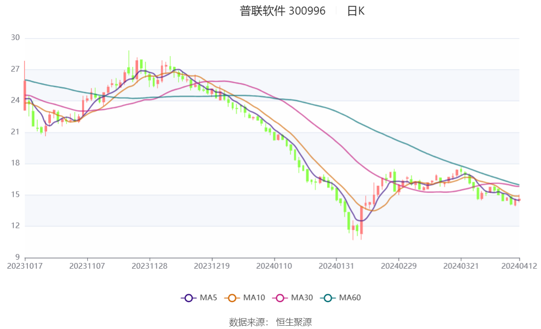Click the y-axis value 30
The image size is (541, 329).
coord(16,38)
